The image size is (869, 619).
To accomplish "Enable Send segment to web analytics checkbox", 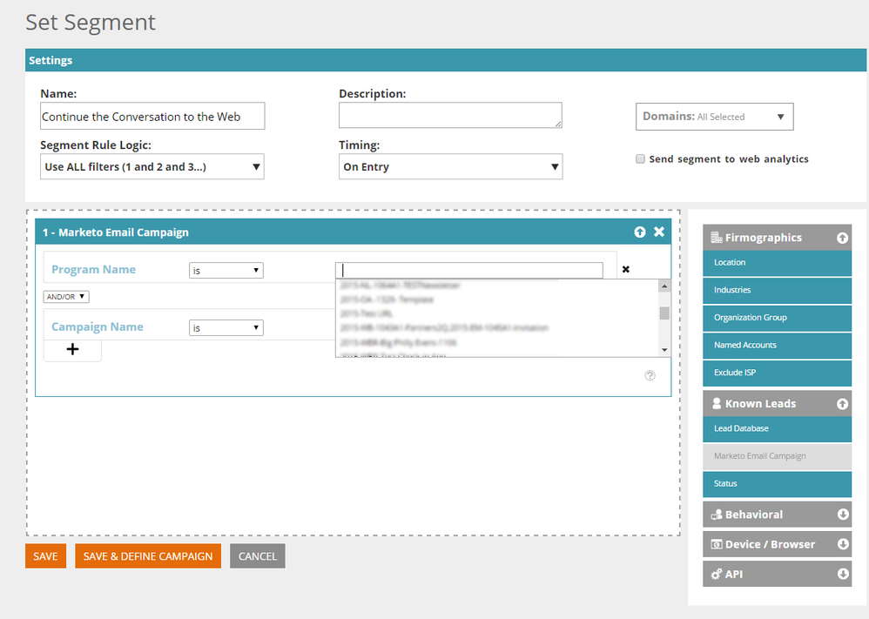I will point(641,159).
